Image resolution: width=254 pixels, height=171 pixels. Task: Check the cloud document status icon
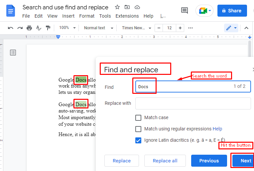(x=137, y=7)
